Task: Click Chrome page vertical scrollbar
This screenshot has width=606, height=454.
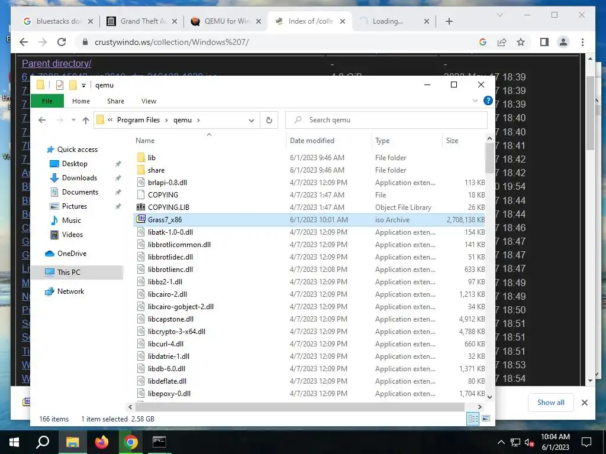Action: [x=590, y=113]
